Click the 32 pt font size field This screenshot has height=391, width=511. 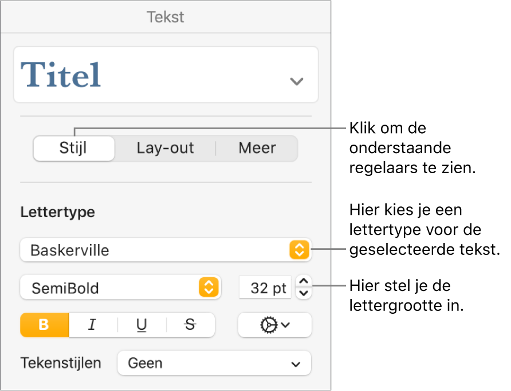(265, 288)
